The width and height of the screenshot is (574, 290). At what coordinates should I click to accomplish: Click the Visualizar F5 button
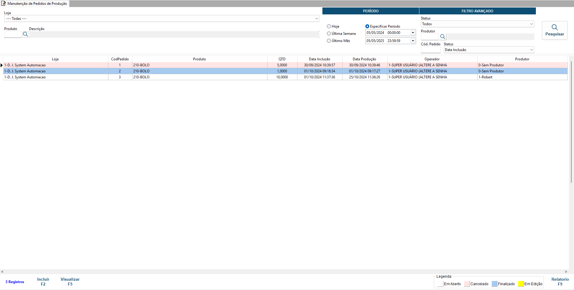[x=70, y=282]
